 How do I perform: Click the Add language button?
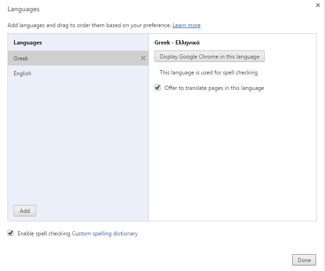(25, 211)
